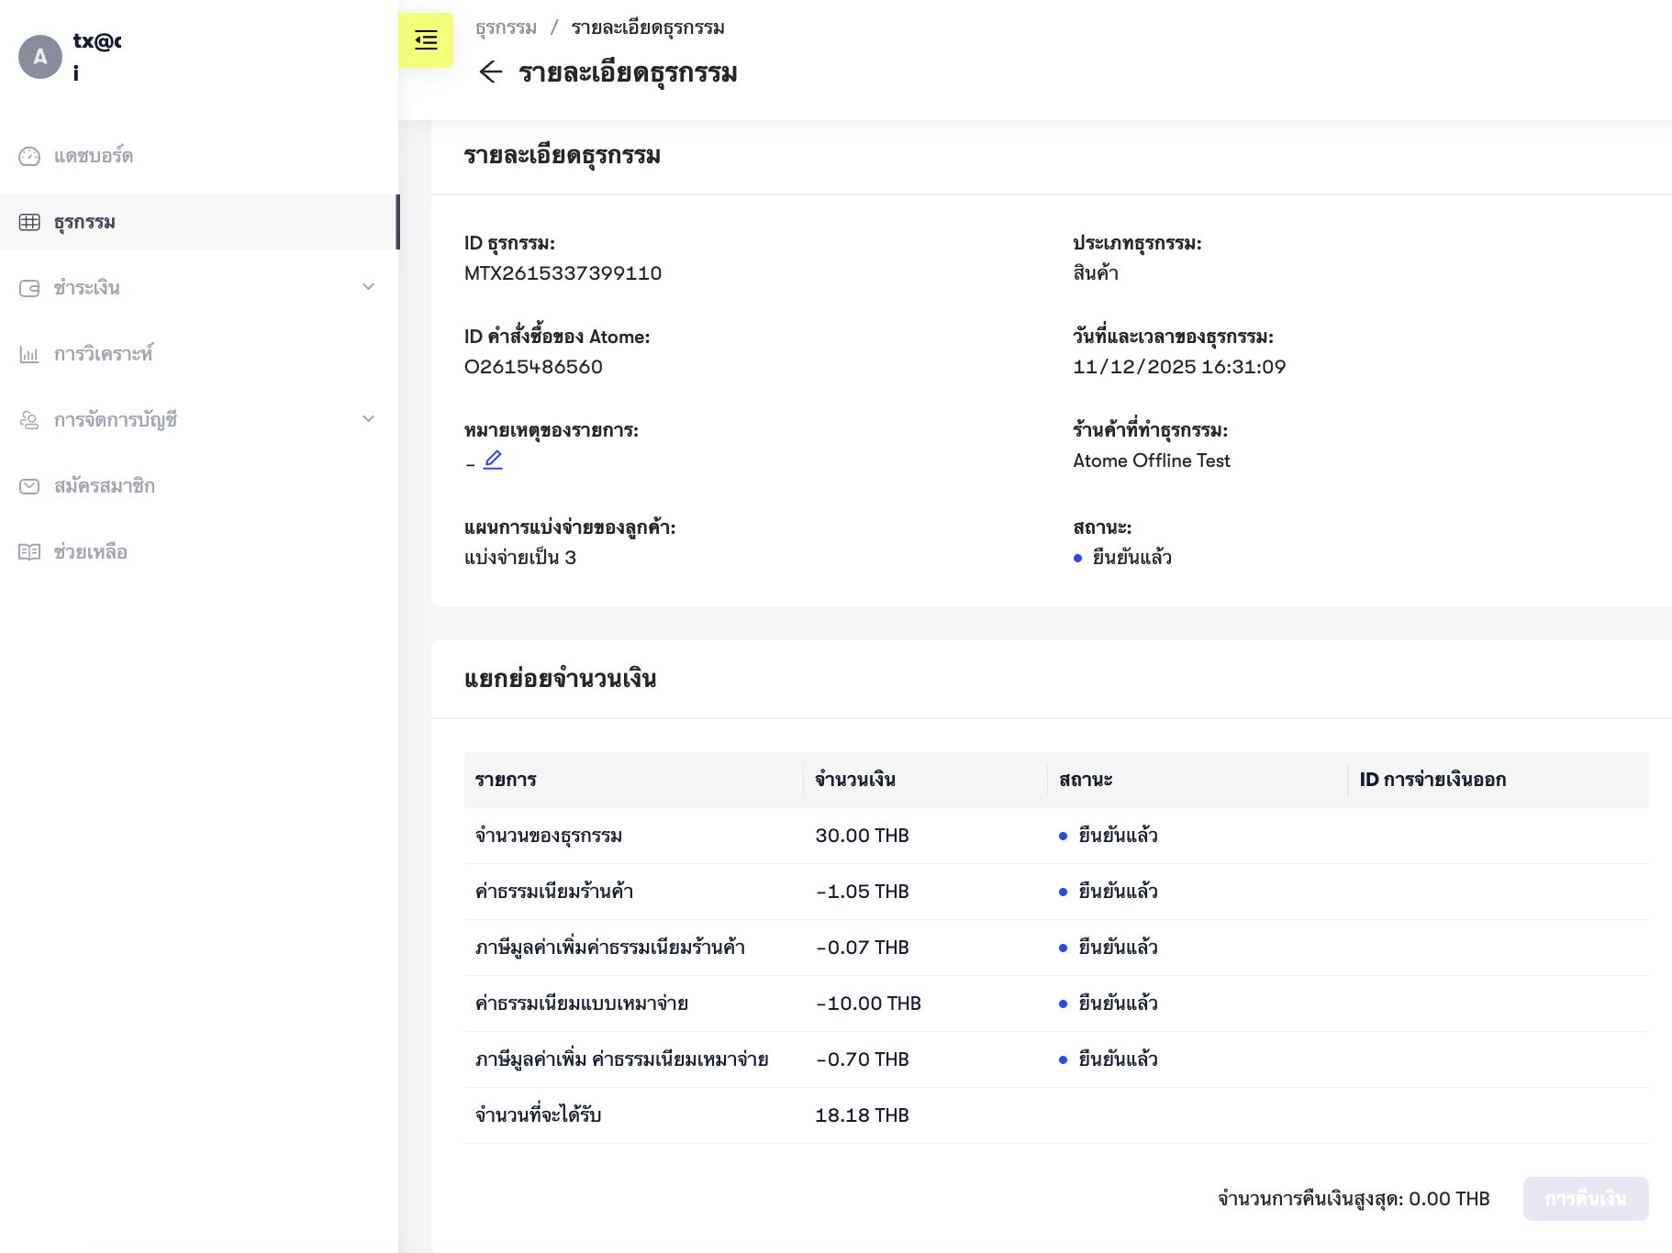Click รายละเอียดธุรกรรม in the breadcrumb
Image resolution: width=1672 pixels, height=1253 pixels.
point(646,28)
